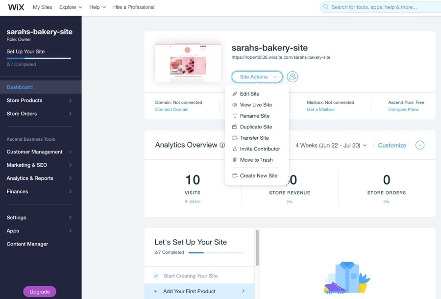This screenshot has width=441, height=299.
Task: Open the Explore menu
Action: 71,7
